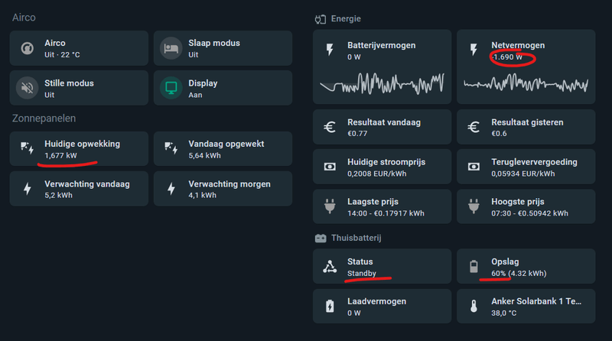
Task: Click the Netvermogen flash icon
Action: click(x=474, y=50)
